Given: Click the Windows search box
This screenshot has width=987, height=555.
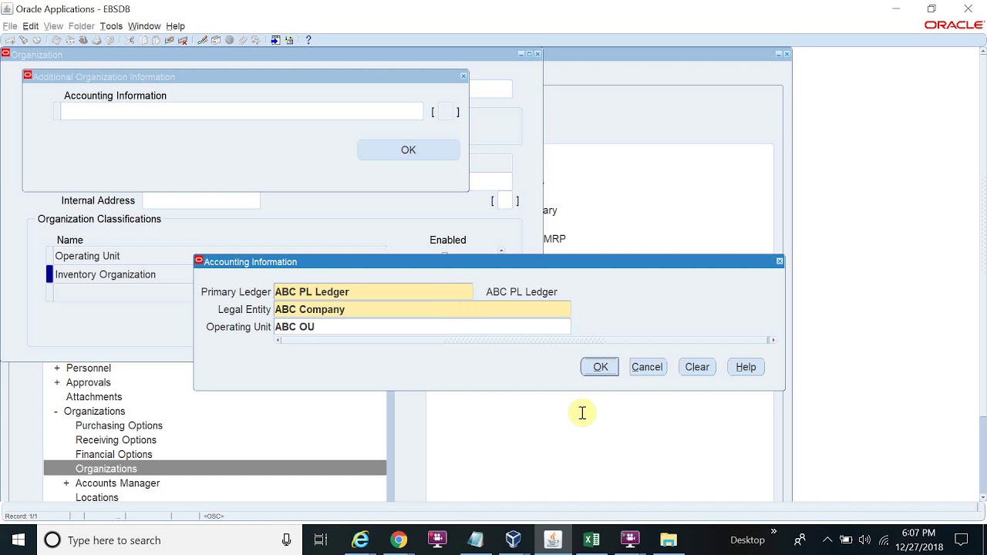Looking at the screenshot, I should tap(169, 540).
